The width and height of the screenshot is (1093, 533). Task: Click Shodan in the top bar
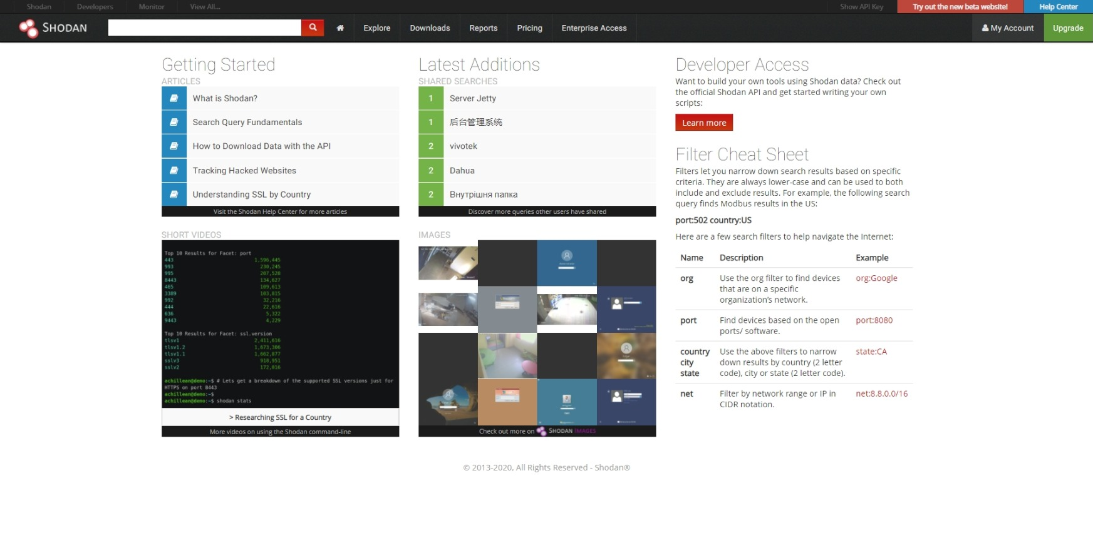tap(39, 7)
